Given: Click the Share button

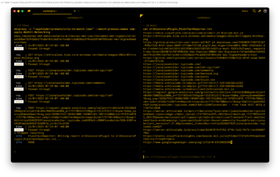Looking at the screenshot, I should click(245, 10).
